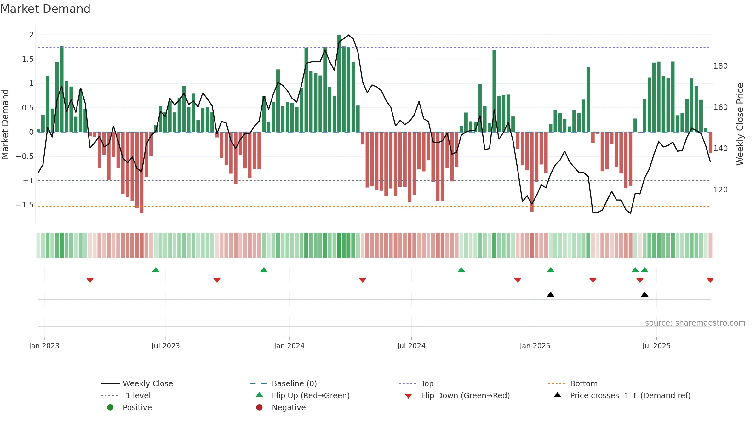This screenshot has height=425, width=756.
Task: Click the Flip Down red triangle legend
Action: [408, 396]
